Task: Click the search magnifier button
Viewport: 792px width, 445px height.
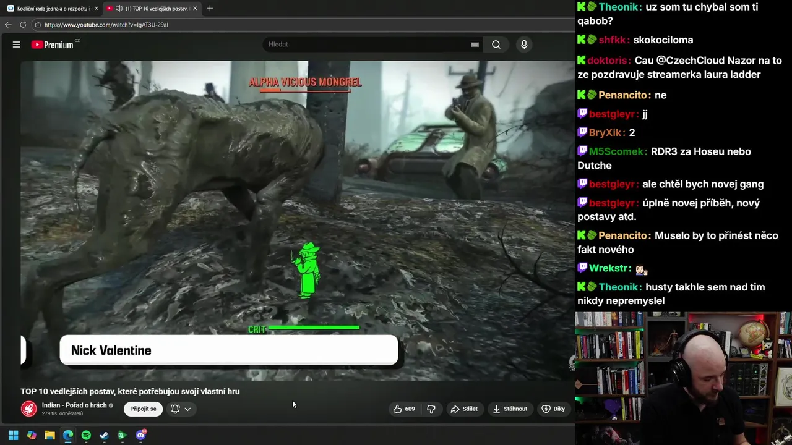Action: [x=496, y=44]
